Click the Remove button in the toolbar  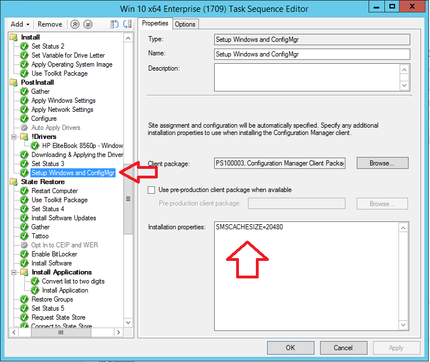click(x=50, y=24)
